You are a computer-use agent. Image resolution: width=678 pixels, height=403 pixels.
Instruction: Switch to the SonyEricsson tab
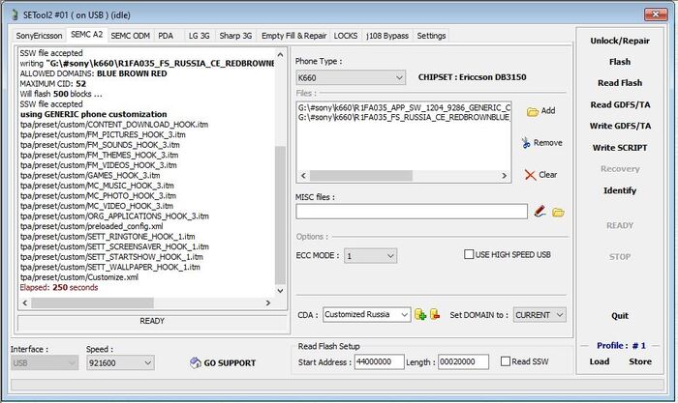[39, 36]
